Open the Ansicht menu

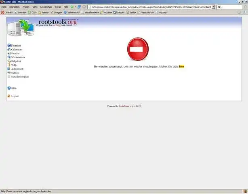click(x=26, y=7)
